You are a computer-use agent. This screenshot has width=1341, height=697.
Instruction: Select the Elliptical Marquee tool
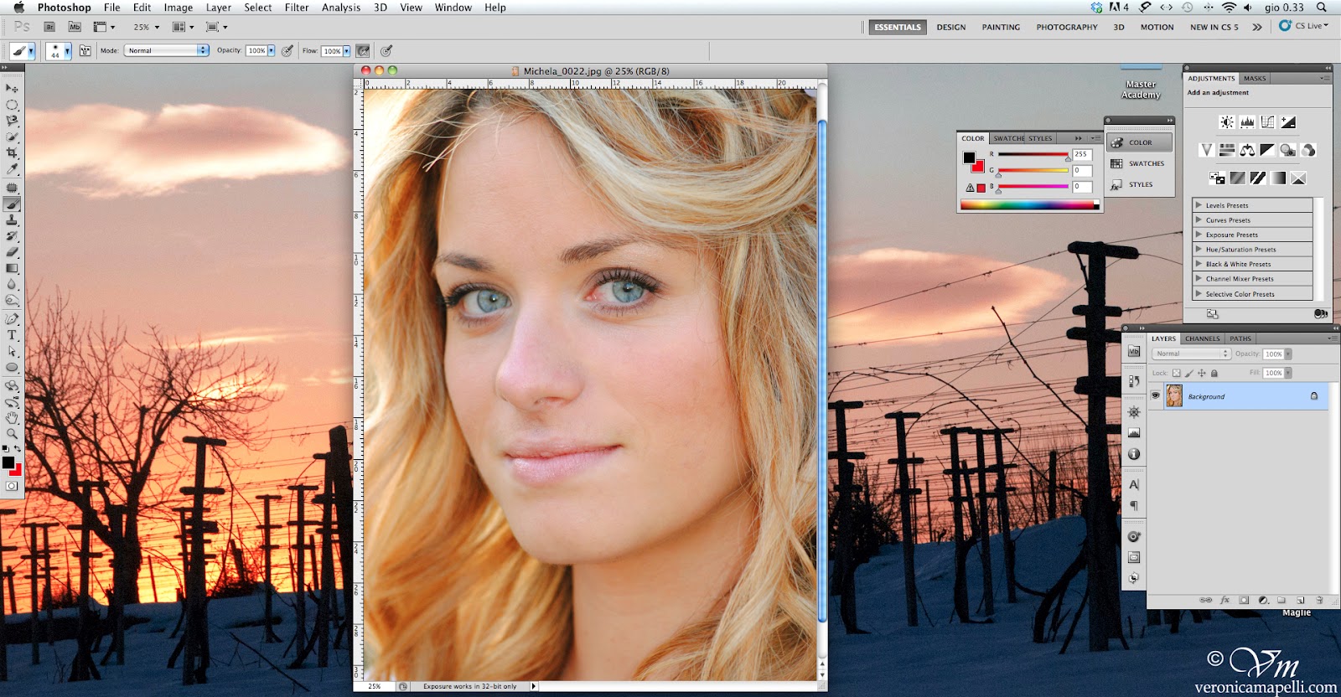tap(12, 105)
